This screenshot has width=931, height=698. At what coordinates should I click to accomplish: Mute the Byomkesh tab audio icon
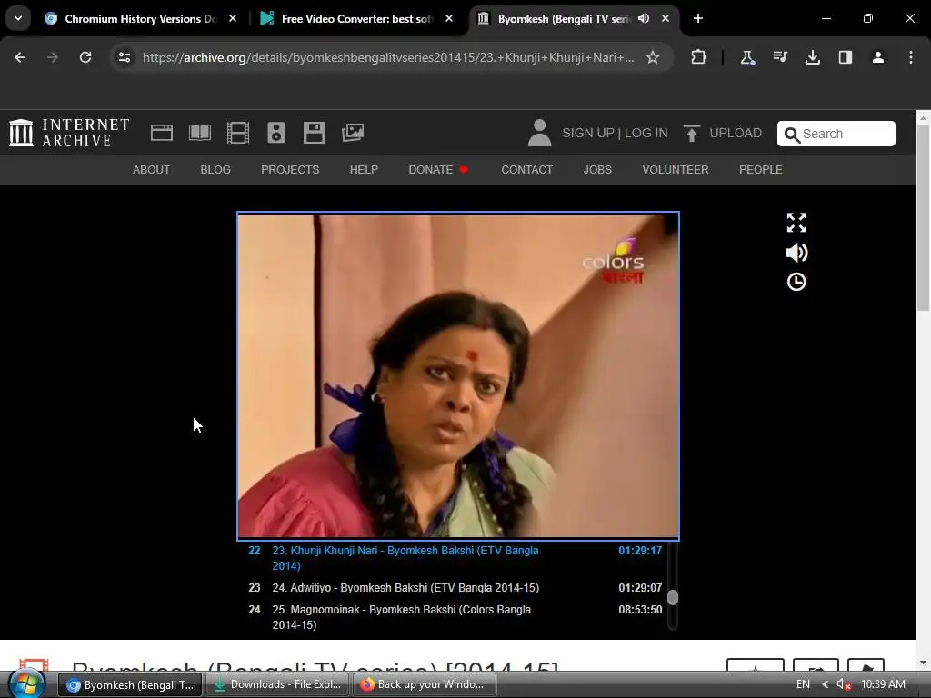(644, 18)
